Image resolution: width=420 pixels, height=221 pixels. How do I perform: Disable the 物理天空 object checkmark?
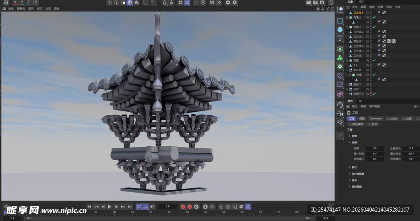(374, 94)
